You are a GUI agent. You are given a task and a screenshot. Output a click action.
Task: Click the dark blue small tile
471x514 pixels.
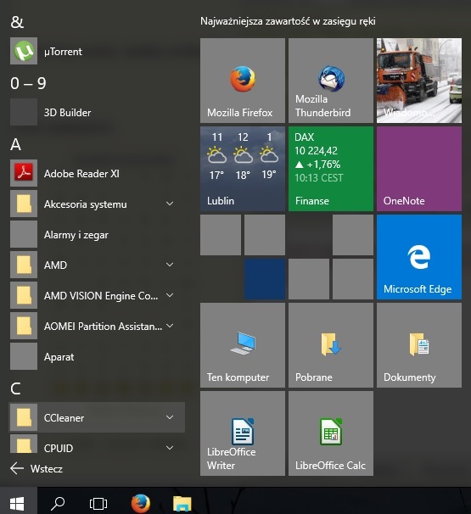click(265, 279)
